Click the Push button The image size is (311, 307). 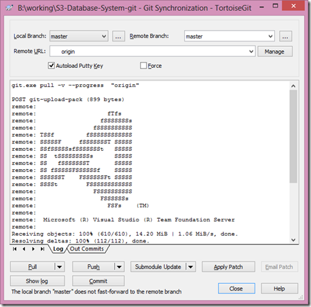94,267
